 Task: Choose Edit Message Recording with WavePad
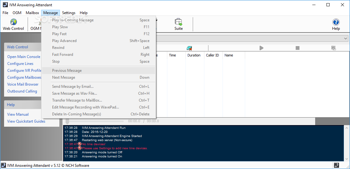[x=99, y=108]
